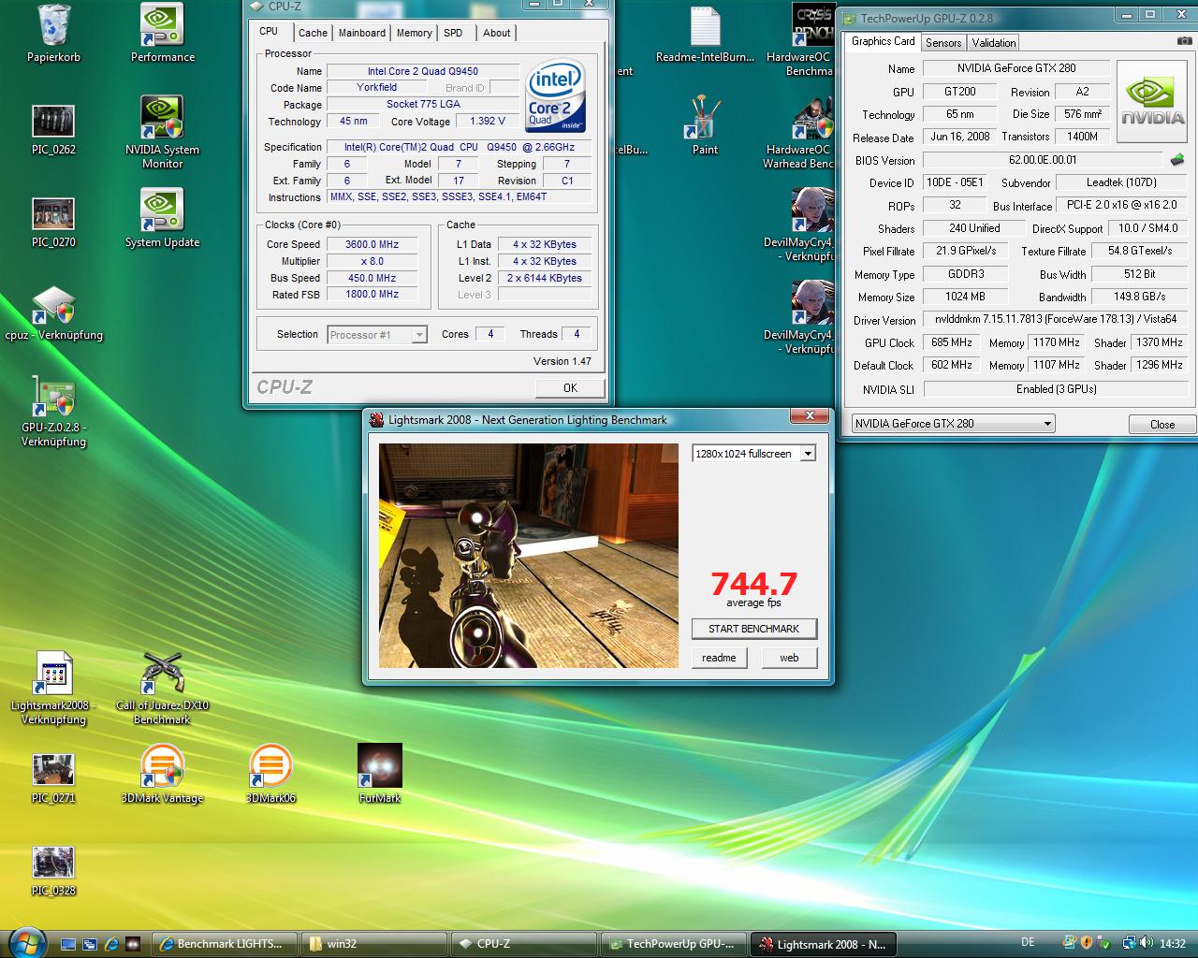Expand the Processor #1 selection dropdown
This screenshot has height=958, width=1198.
click(419, 335)
